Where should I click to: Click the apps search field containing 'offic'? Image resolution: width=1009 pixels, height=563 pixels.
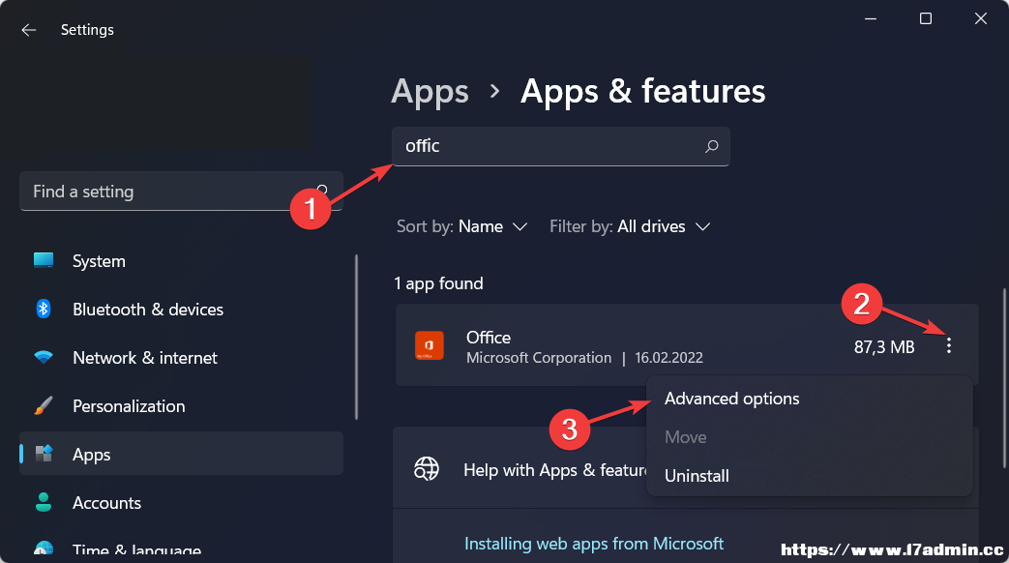pos(560,147)
